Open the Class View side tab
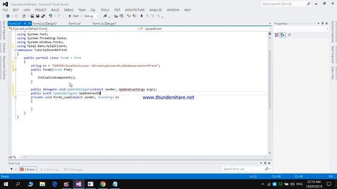The height and width of the screenshot is (189, 337). pos(333,73)
